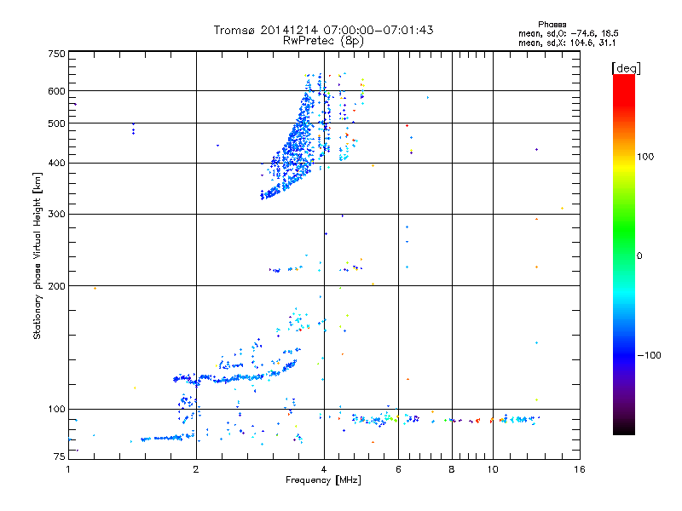Click the 'mean, sd,O: -74.6, 18.5' line
The height and width of the screenshot is (511, 682).
[568, 33]
